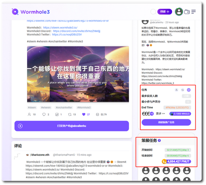The image size is (206, 185).
Task: Select the #steem tag chip
Action: click(32, 108)
